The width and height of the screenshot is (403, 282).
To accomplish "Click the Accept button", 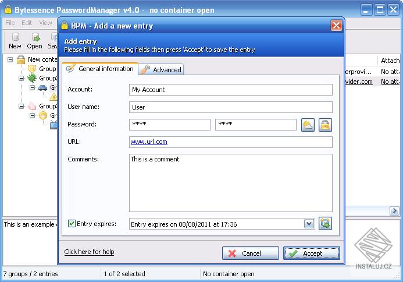I will [x=312, y=253].
